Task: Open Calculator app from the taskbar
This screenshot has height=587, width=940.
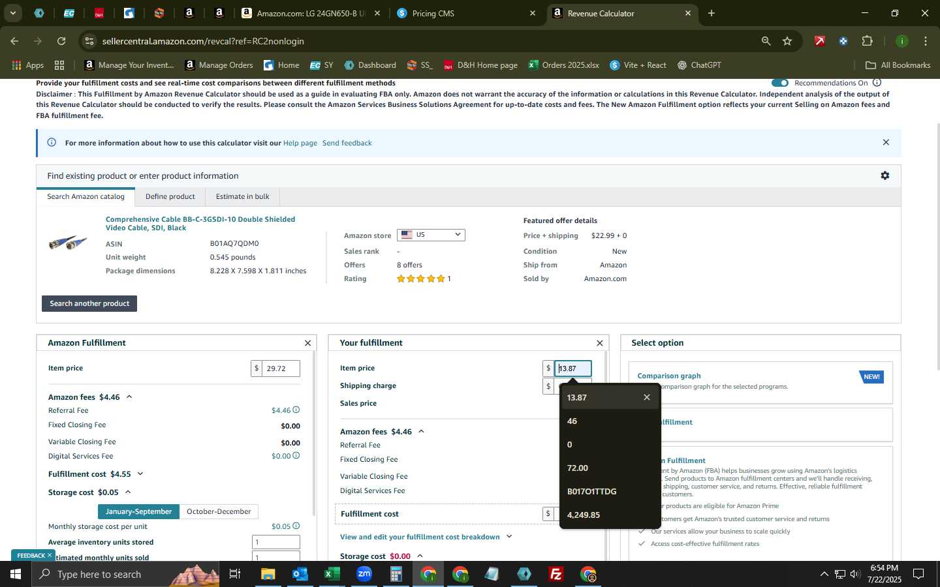Action: 396,574
